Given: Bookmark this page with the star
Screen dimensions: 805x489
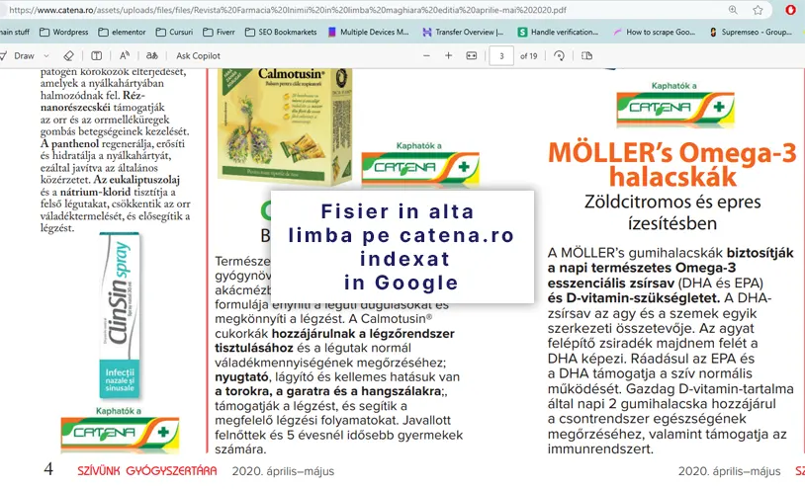Looking at the screenshot, I should click(x=758, y=10).
